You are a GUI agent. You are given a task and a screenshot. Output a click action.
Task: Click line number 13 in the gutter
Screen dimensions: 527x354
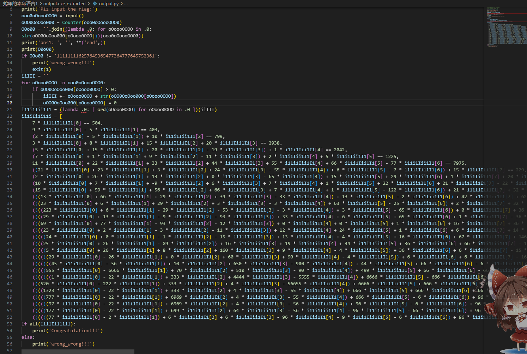click(10, 56)
